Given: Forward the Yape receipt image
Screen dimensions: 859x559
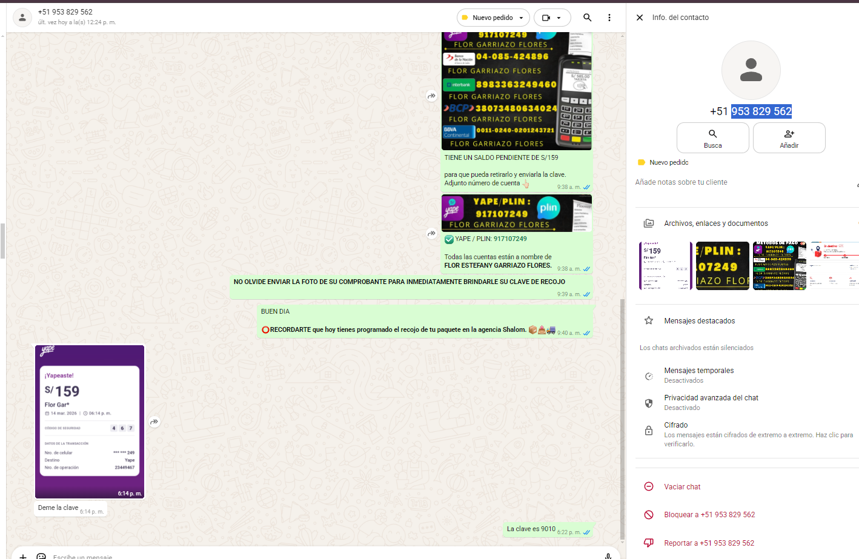Looking at the screenshot, I should pos(154,422).
